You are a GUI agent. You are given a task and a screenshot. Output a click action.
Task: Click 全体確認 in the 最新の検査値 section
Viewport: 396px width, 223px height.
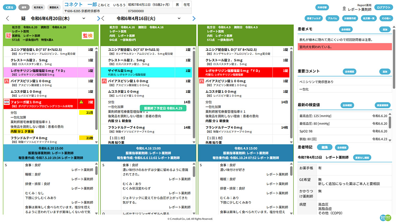[x=347, y=105]
